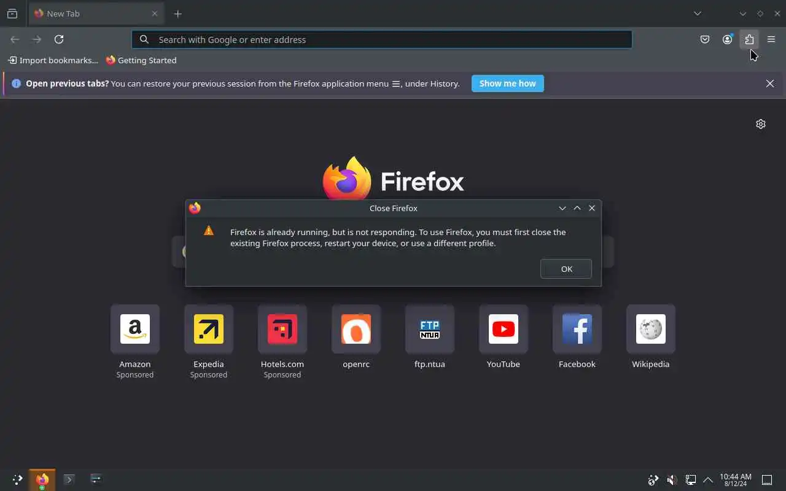Click Import bookmarks in bookmarks bar
This screenshot has height=491, width=786.
pyautogui.click(x=53, y=60)
